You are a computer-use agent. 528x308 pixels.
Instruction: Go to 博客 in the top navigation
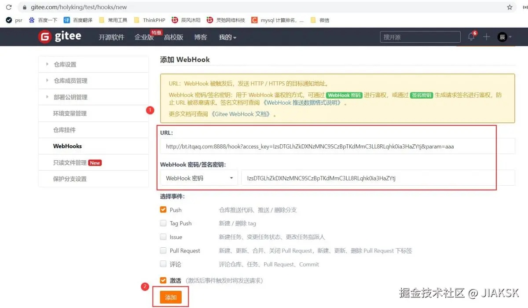point(201,37)
